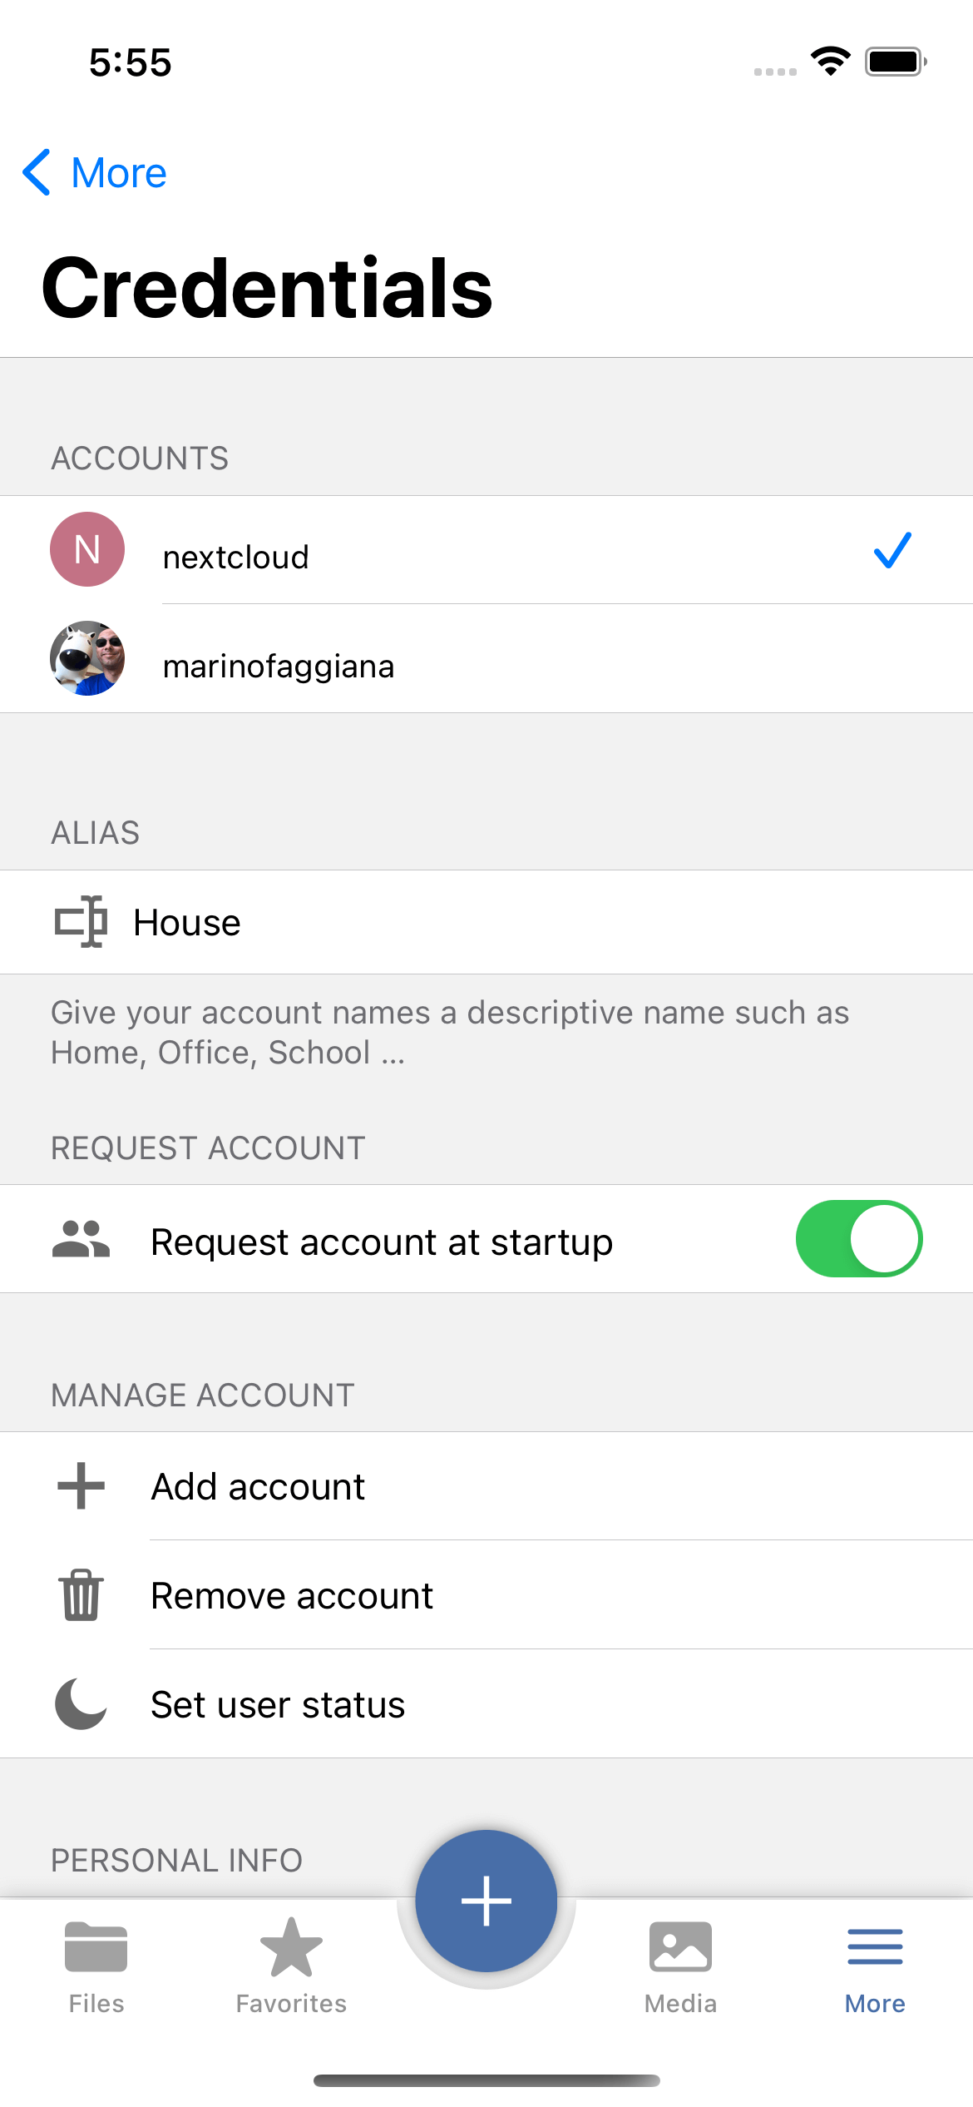Tap the people icon beside Request account
Image resolution: width=973 pixels, height=2107 pixels.
click(x=81, y=1239)
